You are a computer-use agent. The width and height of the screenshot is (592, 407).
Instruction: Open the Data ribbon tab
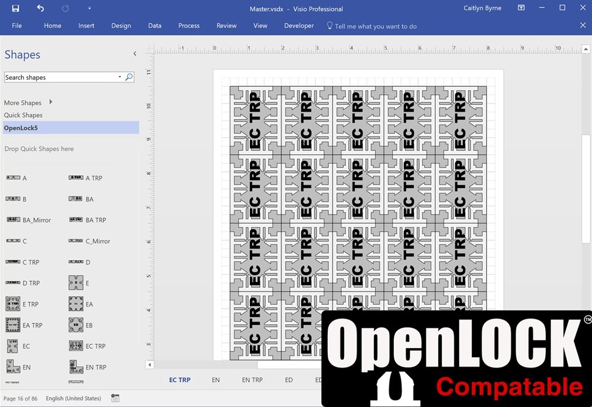154,25
